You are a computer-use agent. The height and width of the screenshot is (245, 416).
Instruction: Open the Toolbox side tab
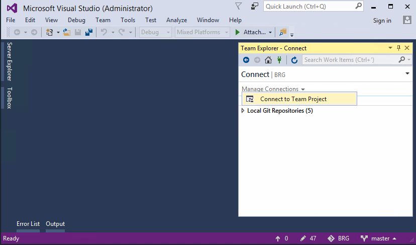pos(9,98)
